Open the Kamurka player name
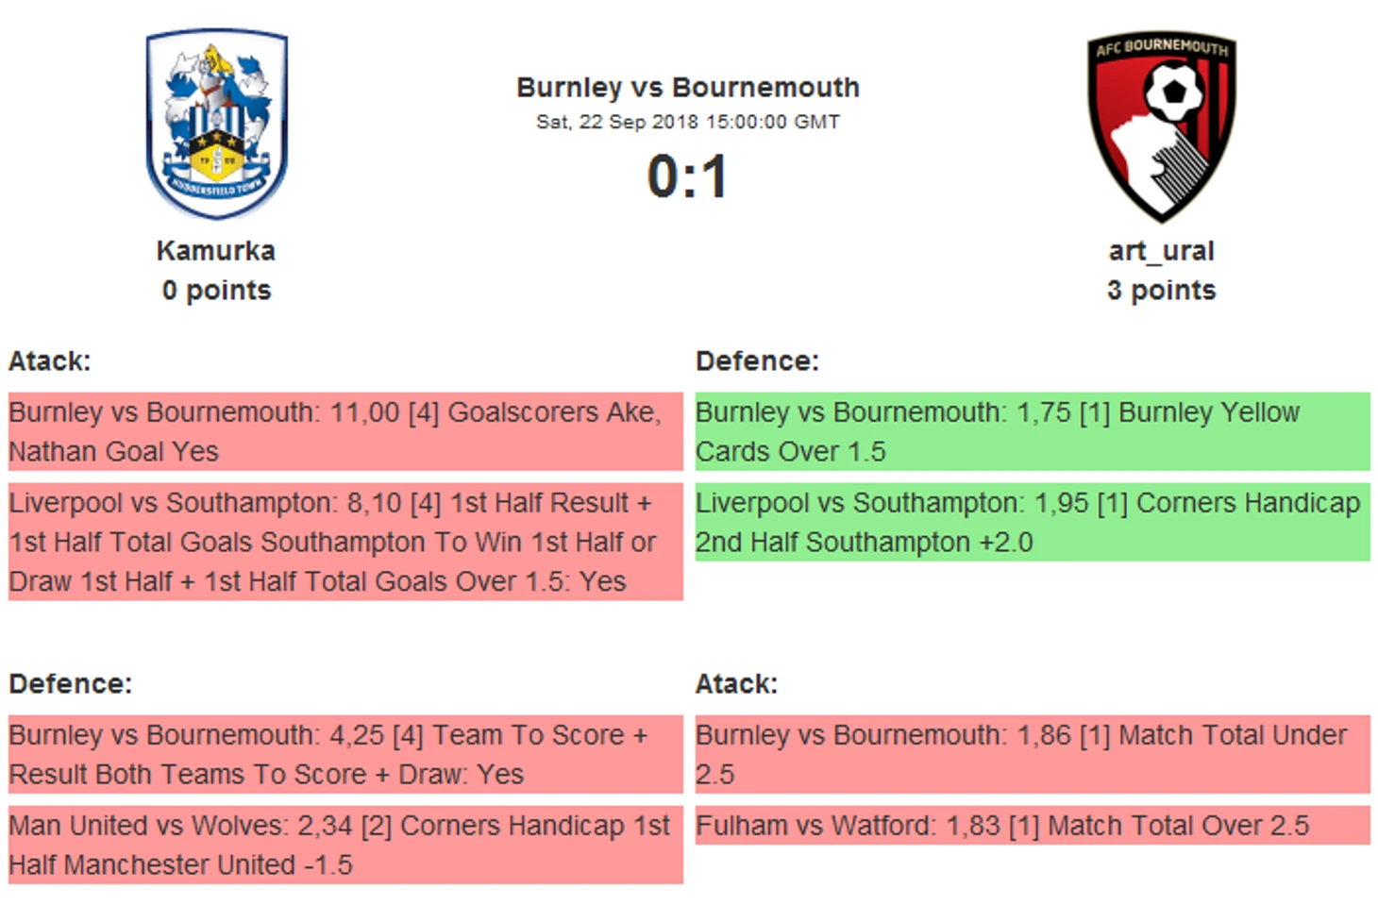 pyautogui.click(x=216, y=251)
